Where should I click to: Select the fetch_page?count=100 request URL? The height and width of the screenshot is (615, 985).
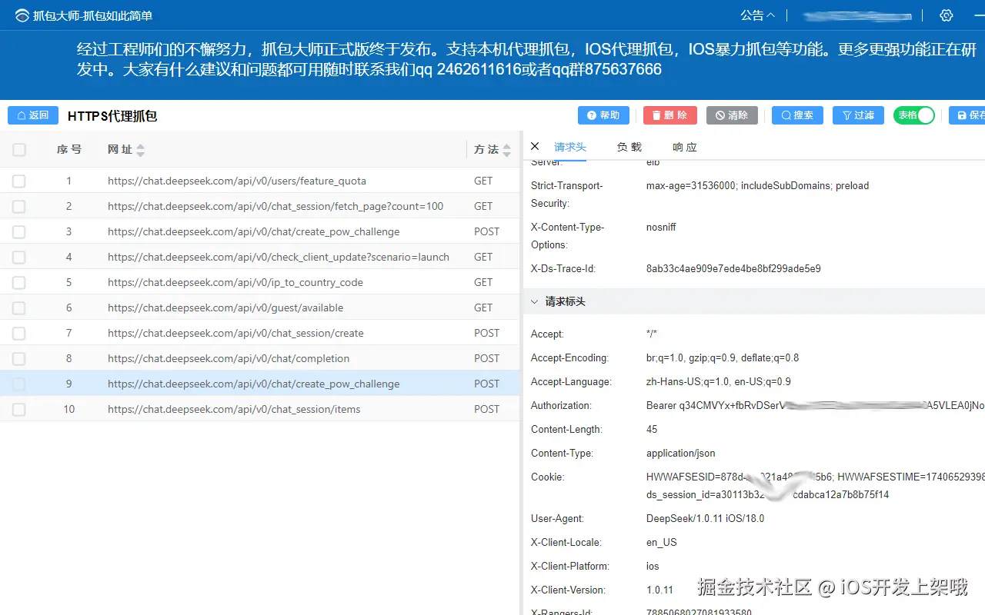coord(275,207)
